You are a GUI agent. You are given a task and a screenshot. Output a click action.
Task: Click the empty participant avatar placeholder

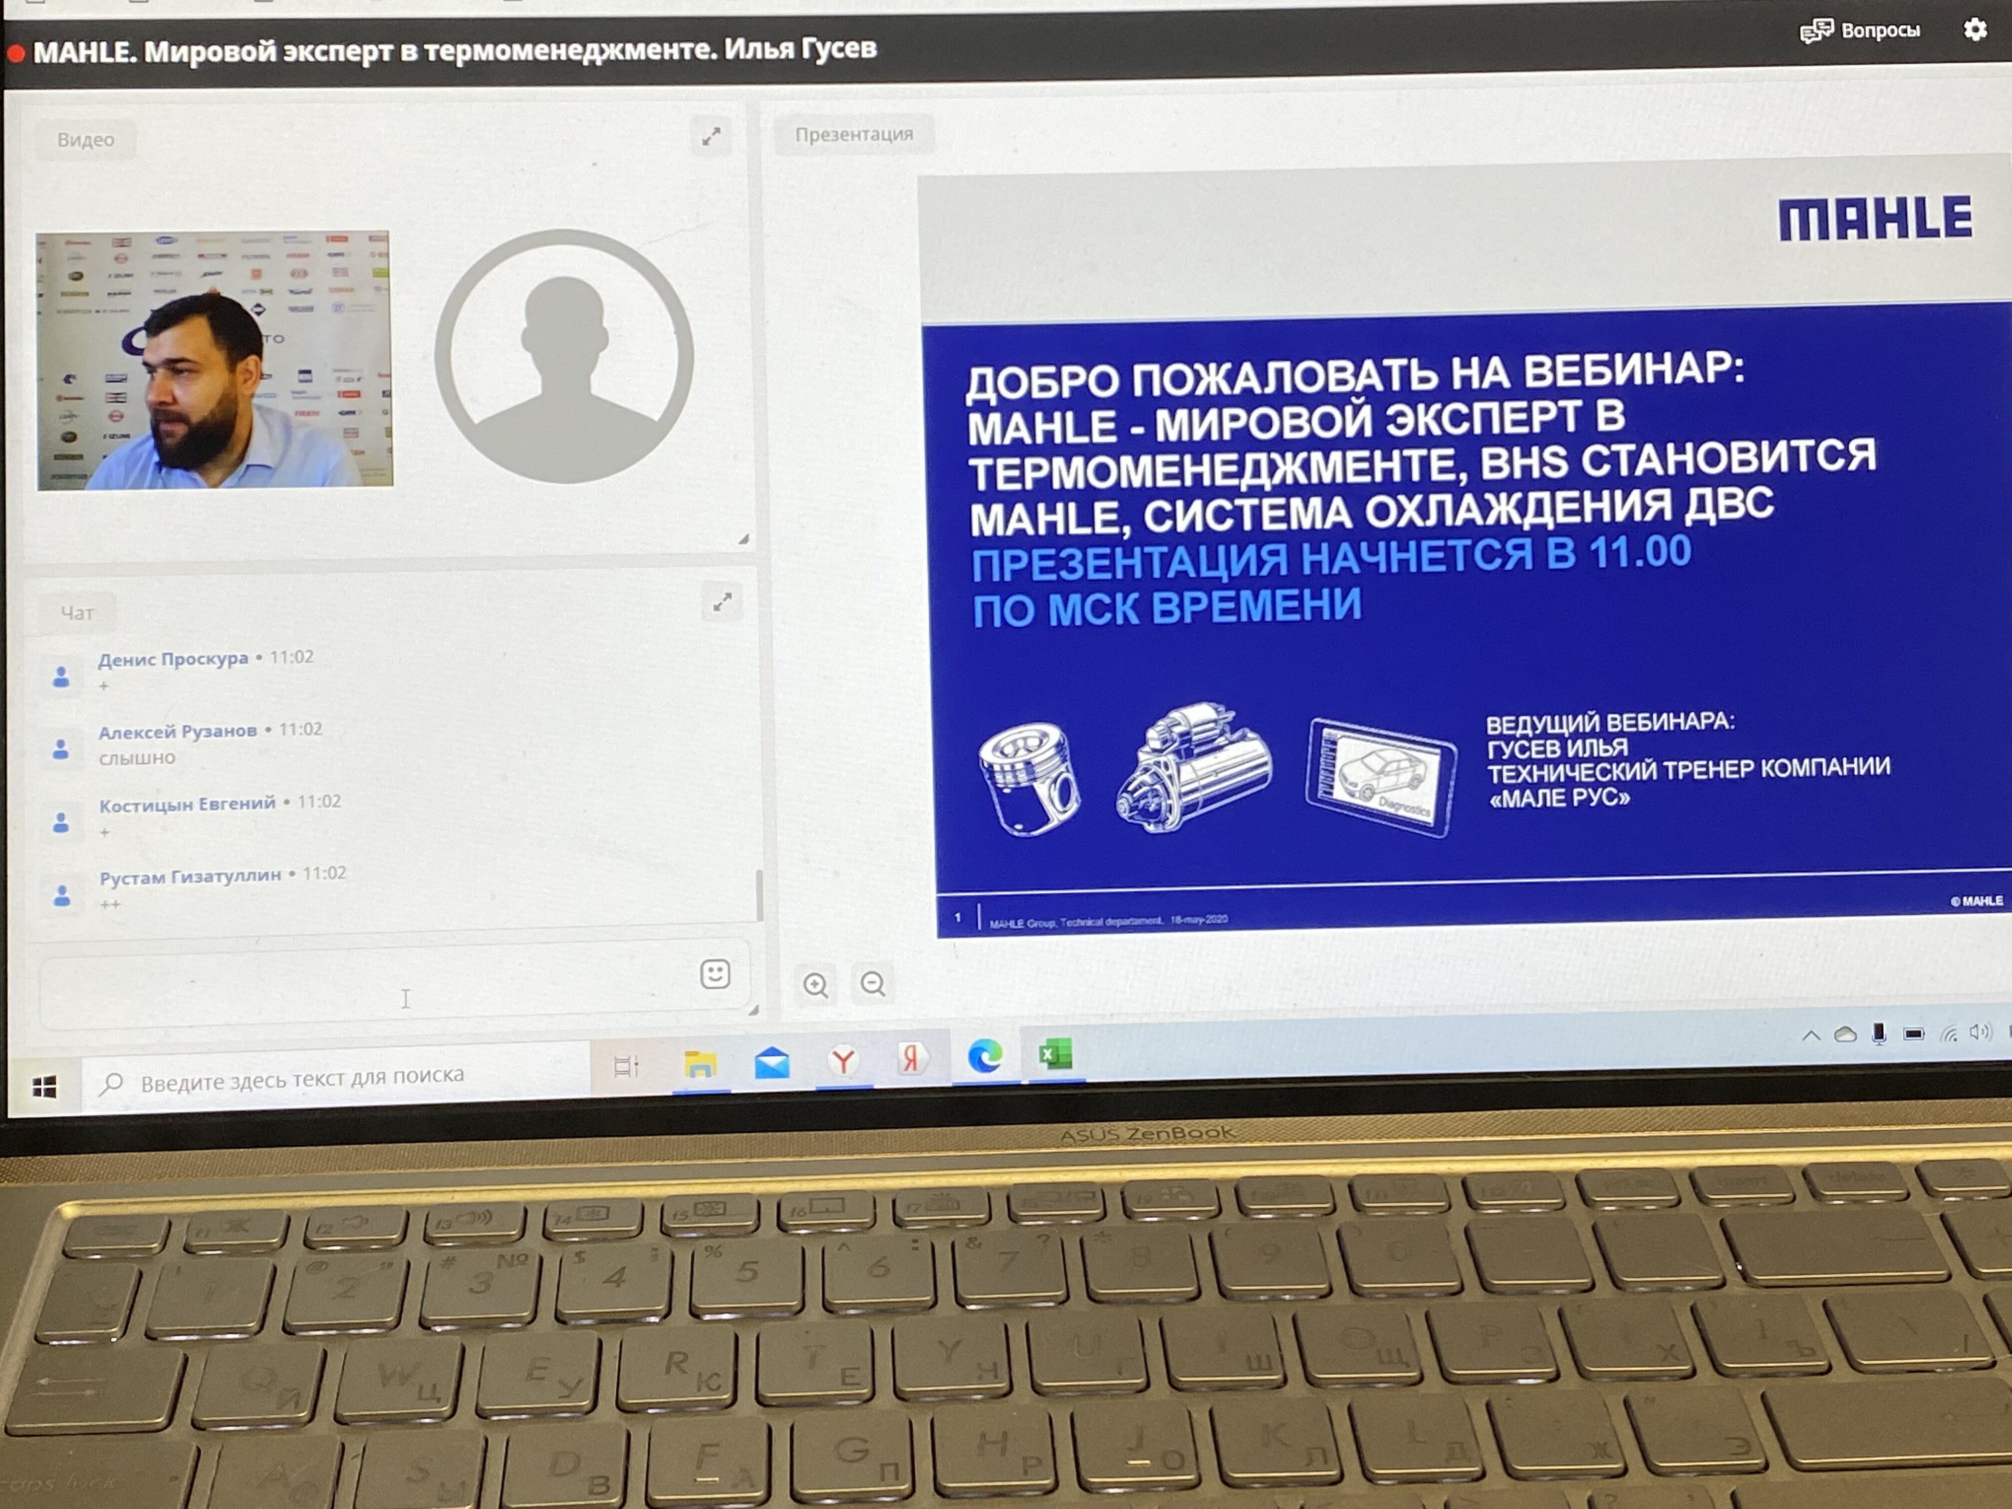click(564, 357)
